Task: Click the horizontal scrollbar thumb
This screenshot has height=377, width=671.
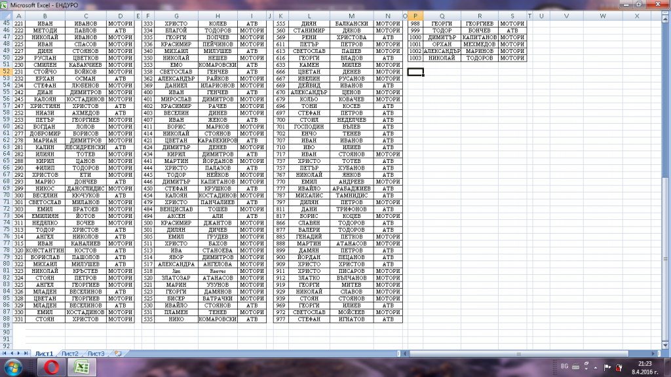Action: (x=518, y=353)
